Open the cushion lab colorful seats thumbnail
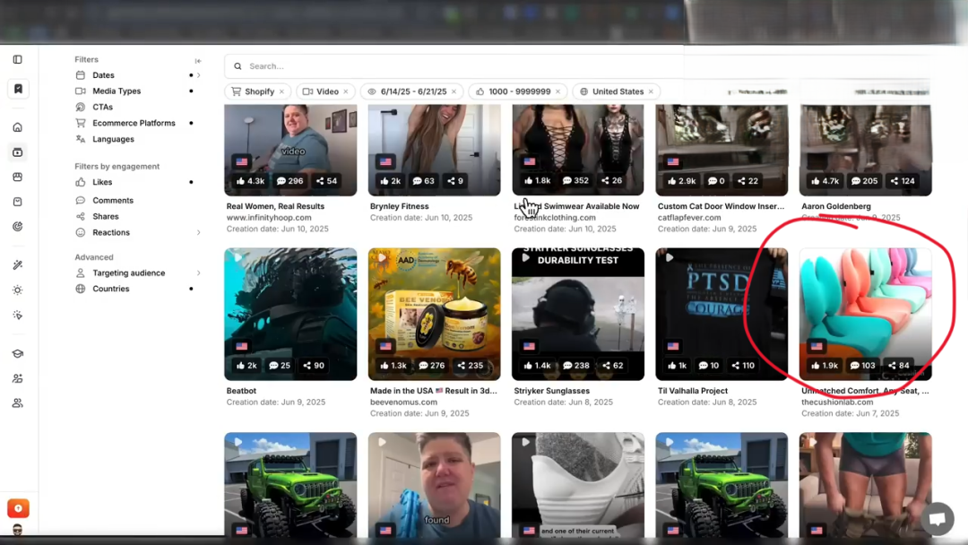The image size is (968, 545). (866, 314)
